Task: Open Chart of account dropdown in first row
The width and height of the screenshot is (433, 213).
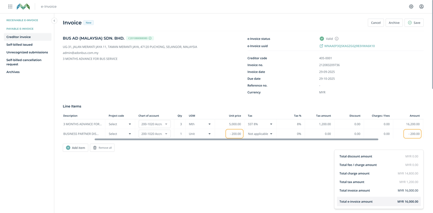Action: (x=155, y=124)
